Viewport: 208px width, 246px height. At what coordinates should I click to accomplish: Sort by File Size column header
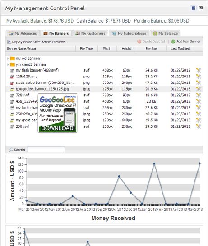click(151, 49)
